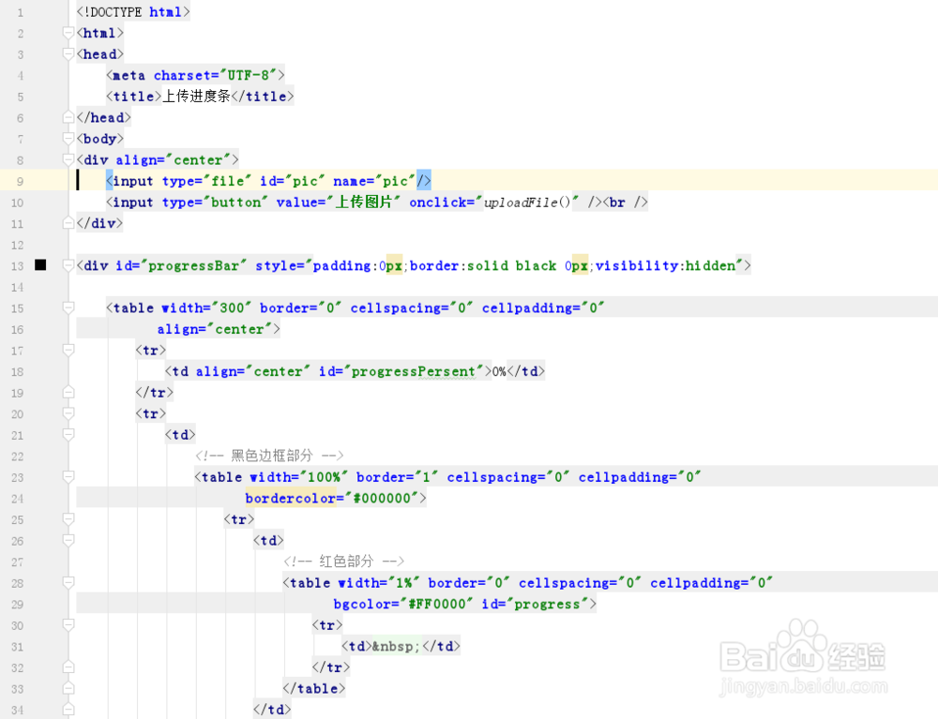This screenshot has width=938, height=719.
Task: Collapse the body tag fold on line 7
Action: coord(68,139)
